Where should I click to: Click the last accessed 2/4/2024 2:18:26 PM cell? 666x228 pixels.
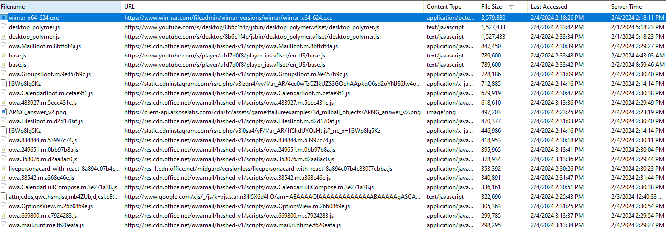tap(557, 17)
